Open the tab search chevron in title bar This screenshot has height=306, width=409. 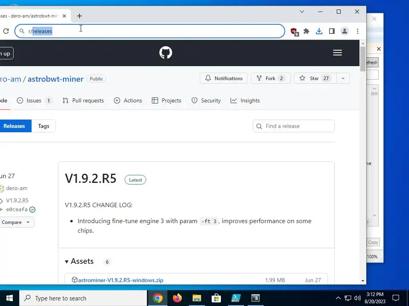[x=302, y=12]
